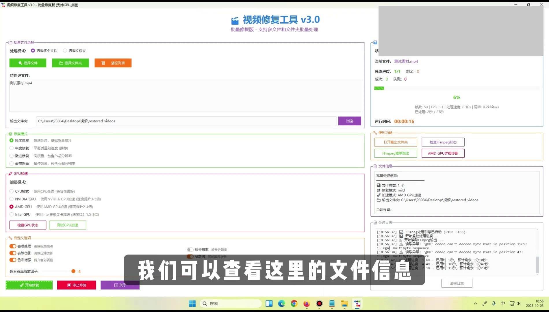Choose NVIDIA GPU acceleration mode
The height and width of the screenshot is (312, 549).
tap(12, 199)
